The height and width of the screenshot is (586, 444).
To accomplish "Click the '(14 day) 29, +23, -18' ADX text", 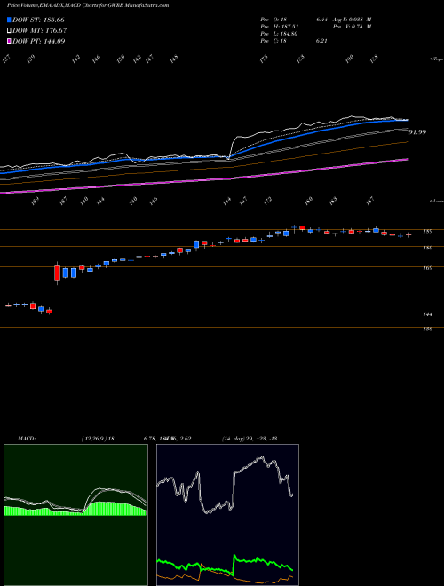I will pyautogui.click(x=249, y=439).
